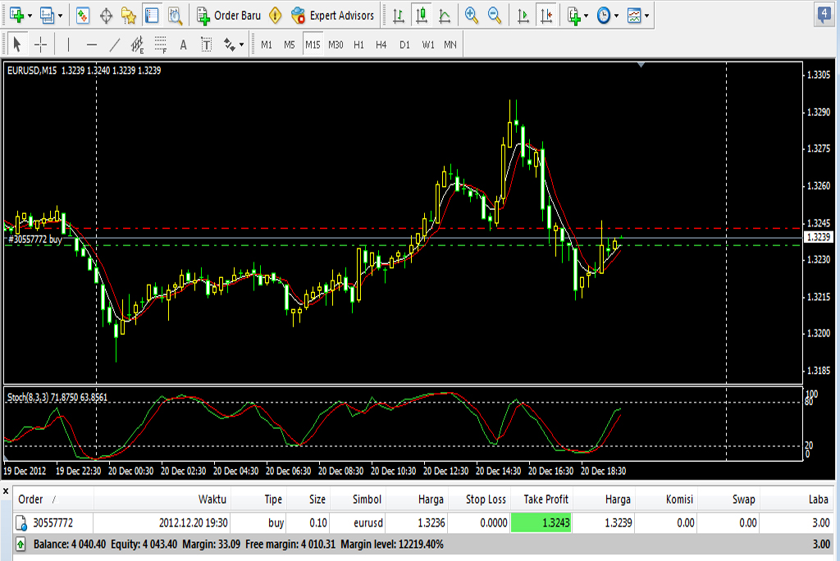840x561 pixels.
Task: Switch to D1 timeframe
Action: click(404, 45)
